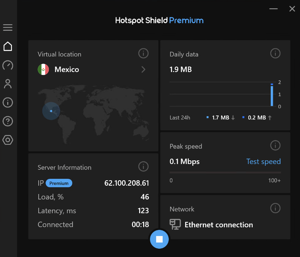This screenshot has width=300, height=257.
Task: Go to the Home dashboard icon
Action: point(8,46)
